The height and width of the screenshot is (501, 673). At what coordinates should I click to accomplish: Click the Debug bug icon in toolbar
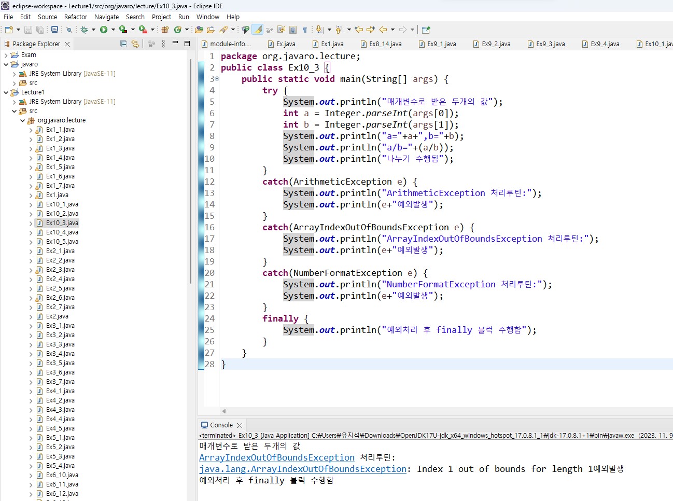click(84, 30)
